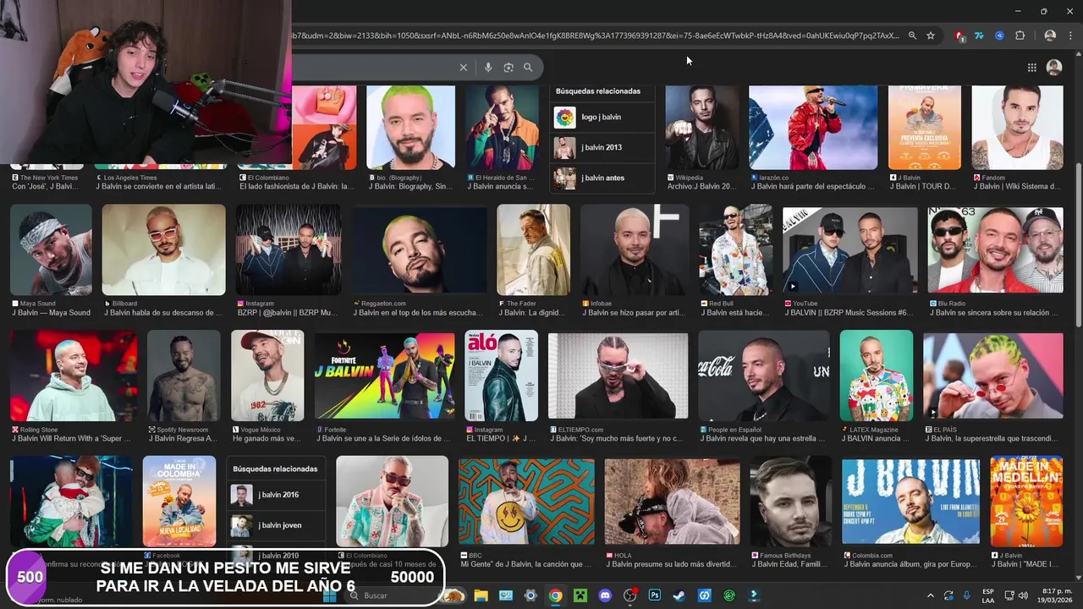Open the bio. (Biography) image result
Image resolution: width=1083 pixels, height=609 pixels.
pos(410,128)
